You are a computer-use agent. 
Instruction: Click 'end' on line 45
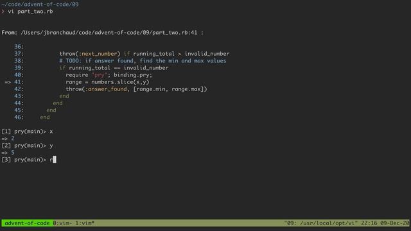pos(51,110)
